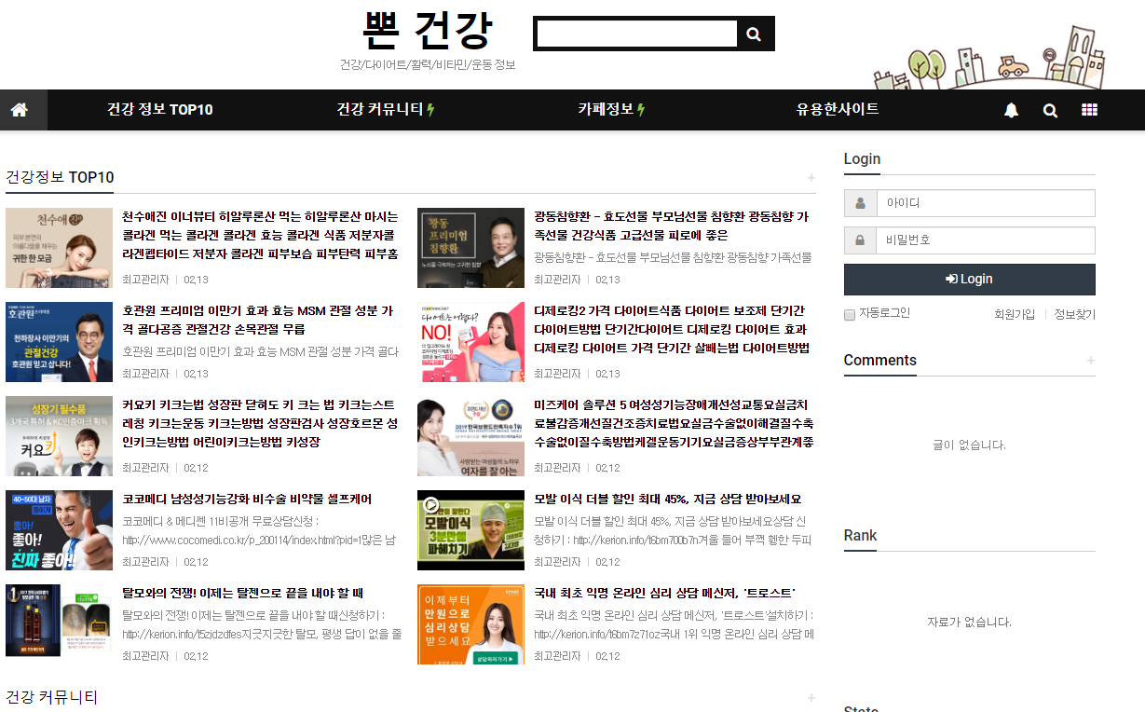Open the 모발이식 hair transplant thumbnail
Screen dimensions: 1145x712
pos(470,530)
